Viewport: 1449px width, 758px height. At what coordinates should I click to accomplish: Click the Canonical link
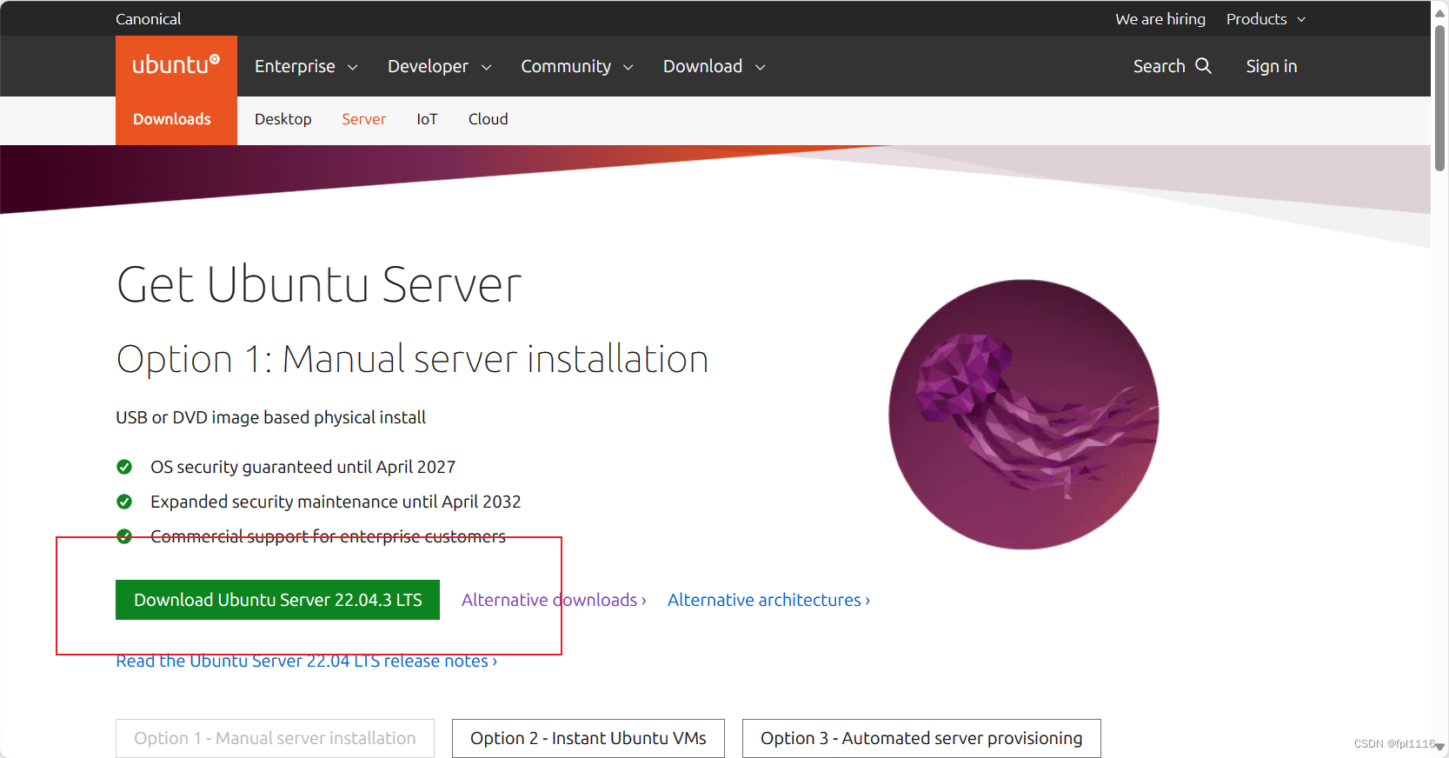click(149, 19)
